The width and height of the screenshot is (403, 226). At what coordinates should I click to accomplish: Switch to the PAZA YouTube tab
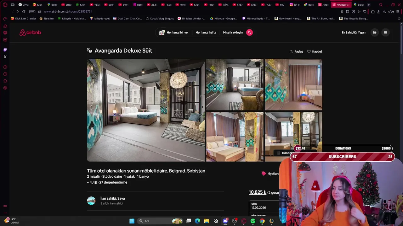click(266, 5)
